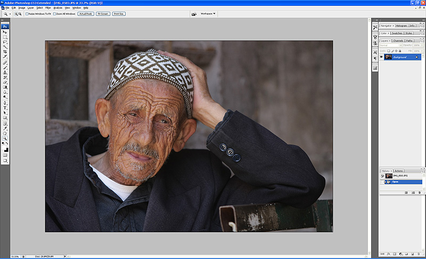Click the zoom out magnifier in options bar
Screen dimensions: 426x259
coord(19,14)
